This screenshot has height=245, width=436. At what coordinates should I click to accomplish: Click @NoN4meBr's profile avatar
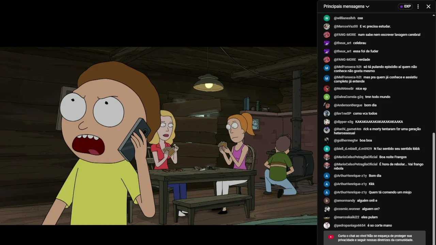[327, 88]
